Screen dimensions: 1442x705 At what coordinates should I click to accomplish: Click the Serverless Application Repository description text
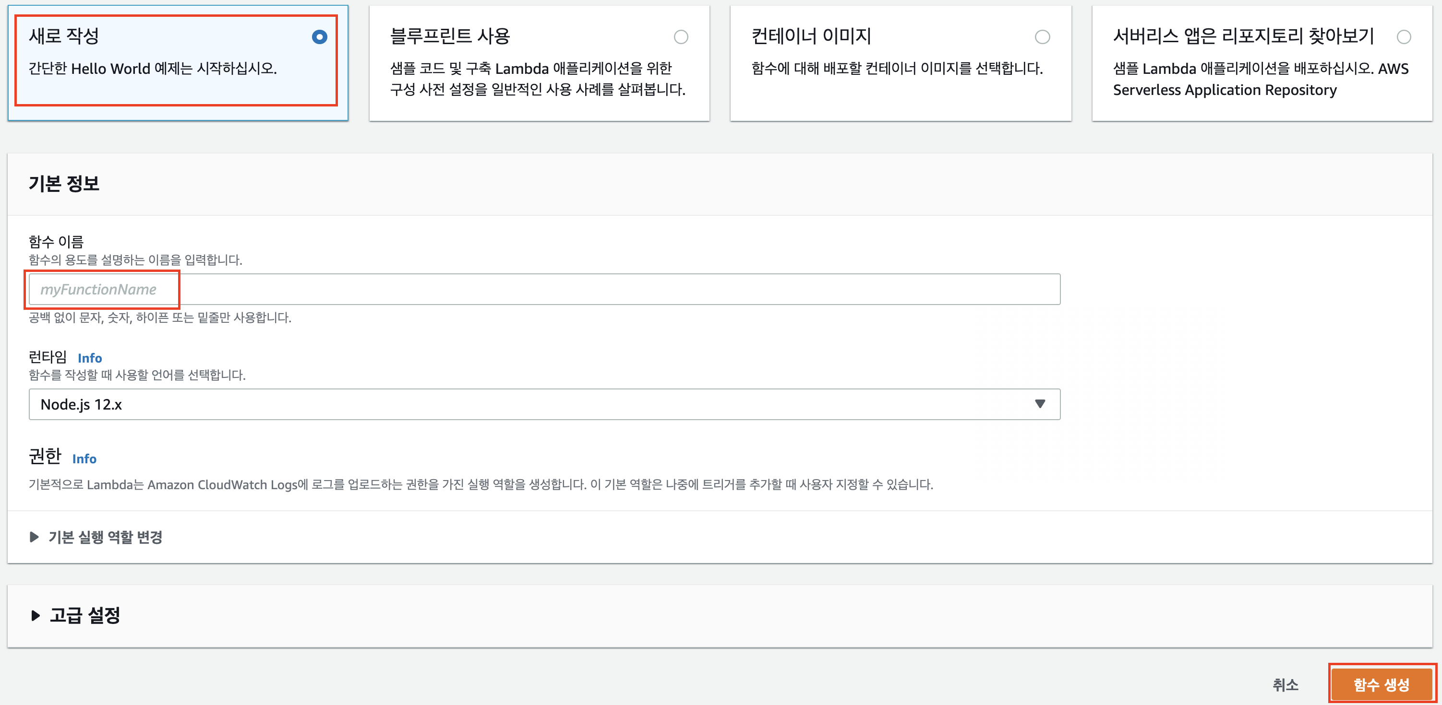point(1261,79)
